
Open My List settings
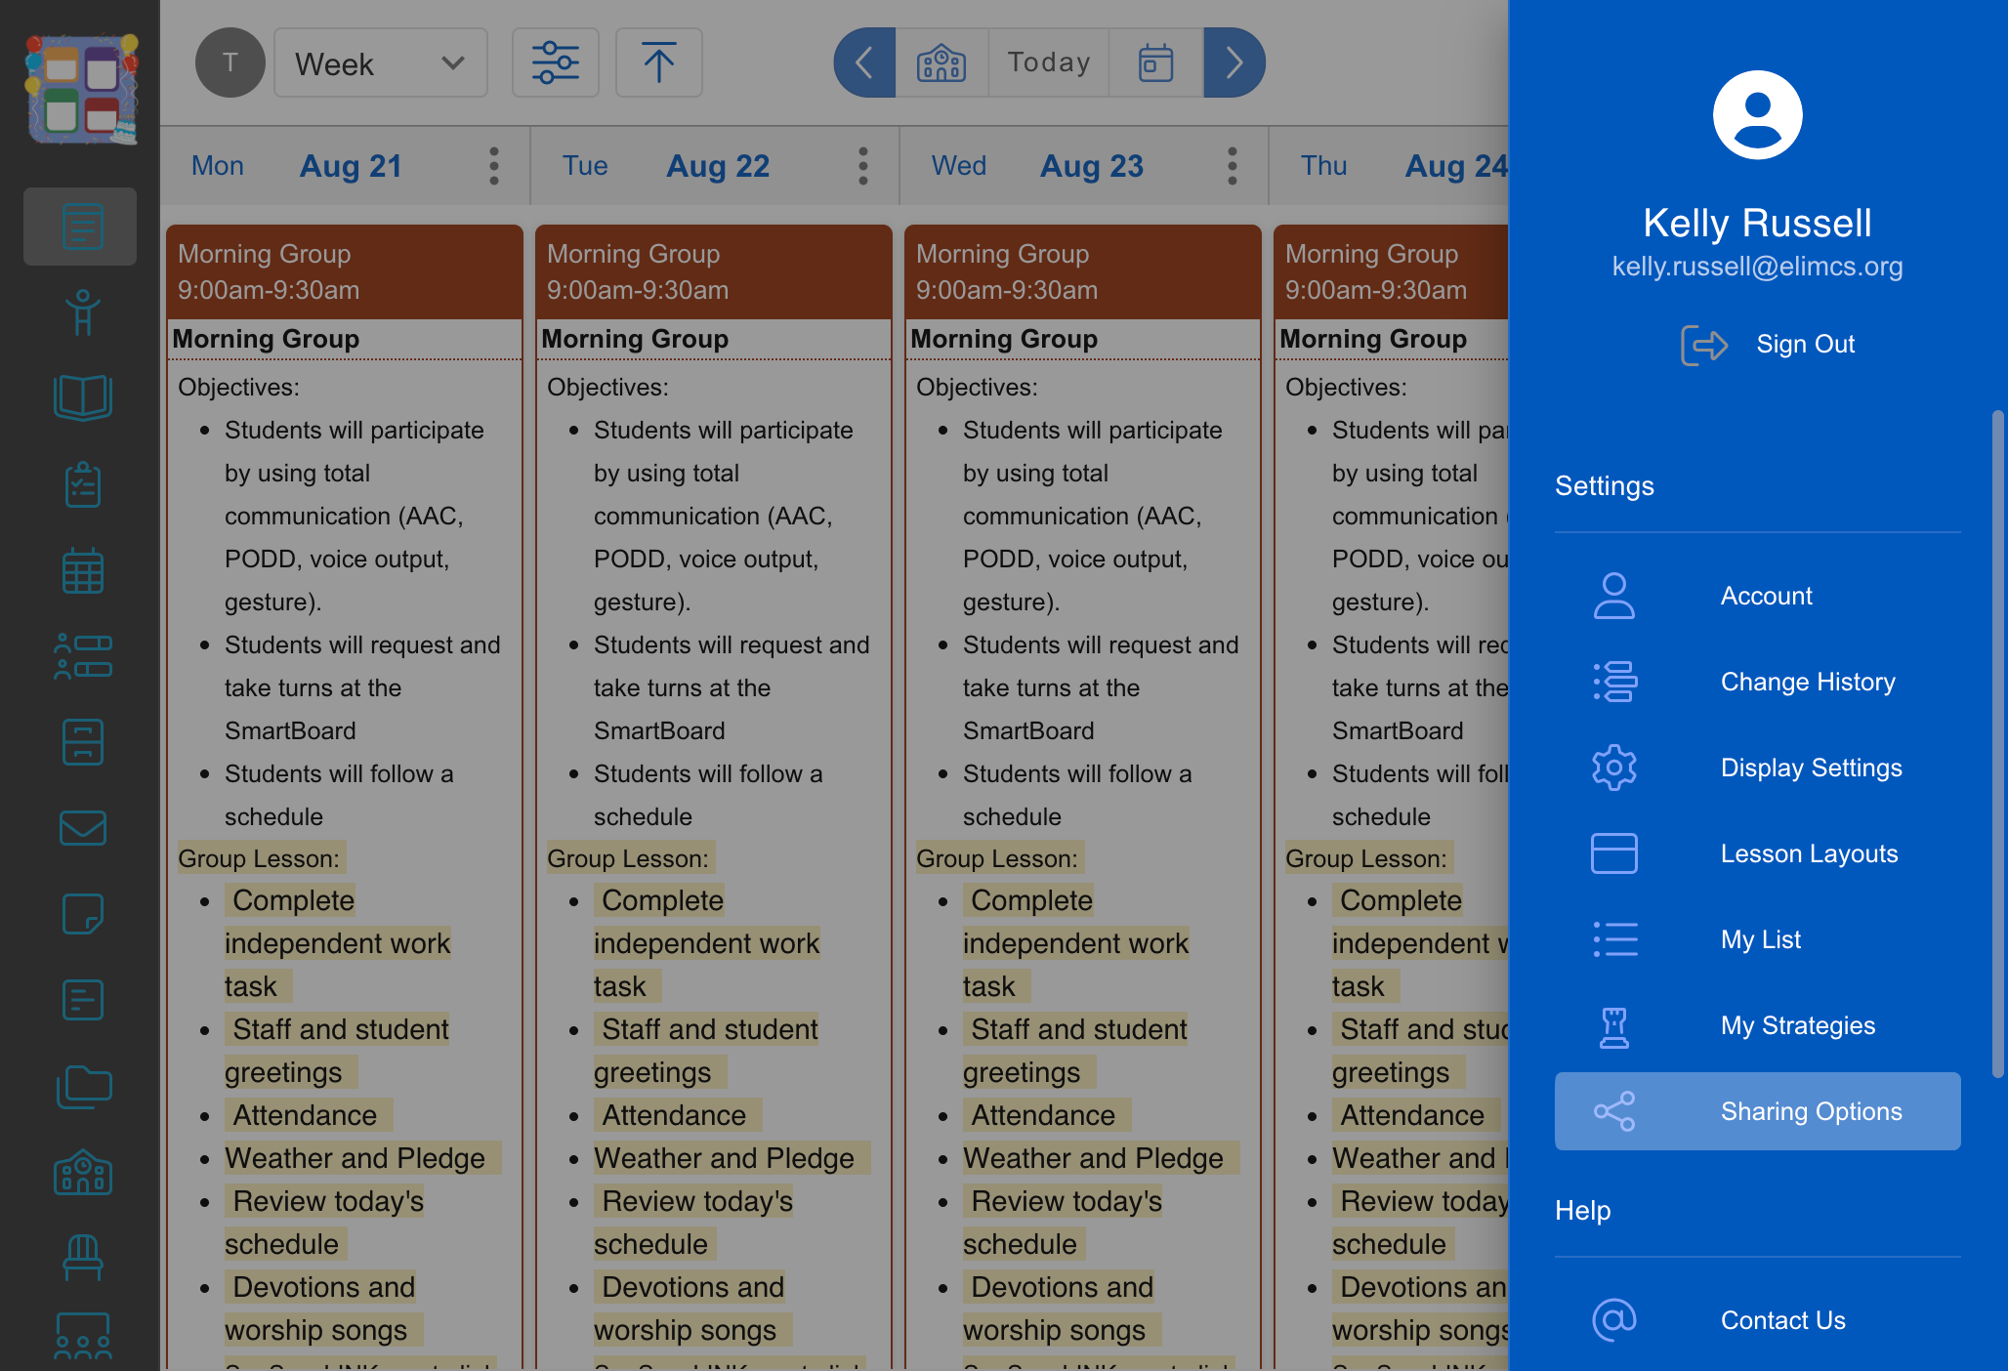pyautogui.click(x=1758, y=939)
